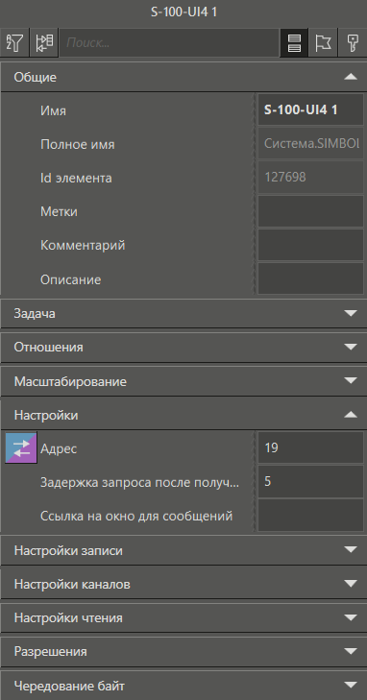Click the Описание value field
Image resolution: width=367 pixels, height=700 pixels.
[x=310, y=279]
